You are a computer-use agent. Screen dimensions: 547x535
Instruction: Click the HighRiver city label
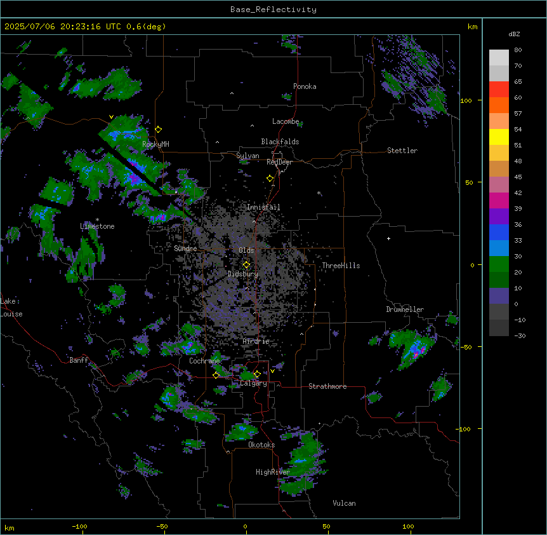click(273, 472)
